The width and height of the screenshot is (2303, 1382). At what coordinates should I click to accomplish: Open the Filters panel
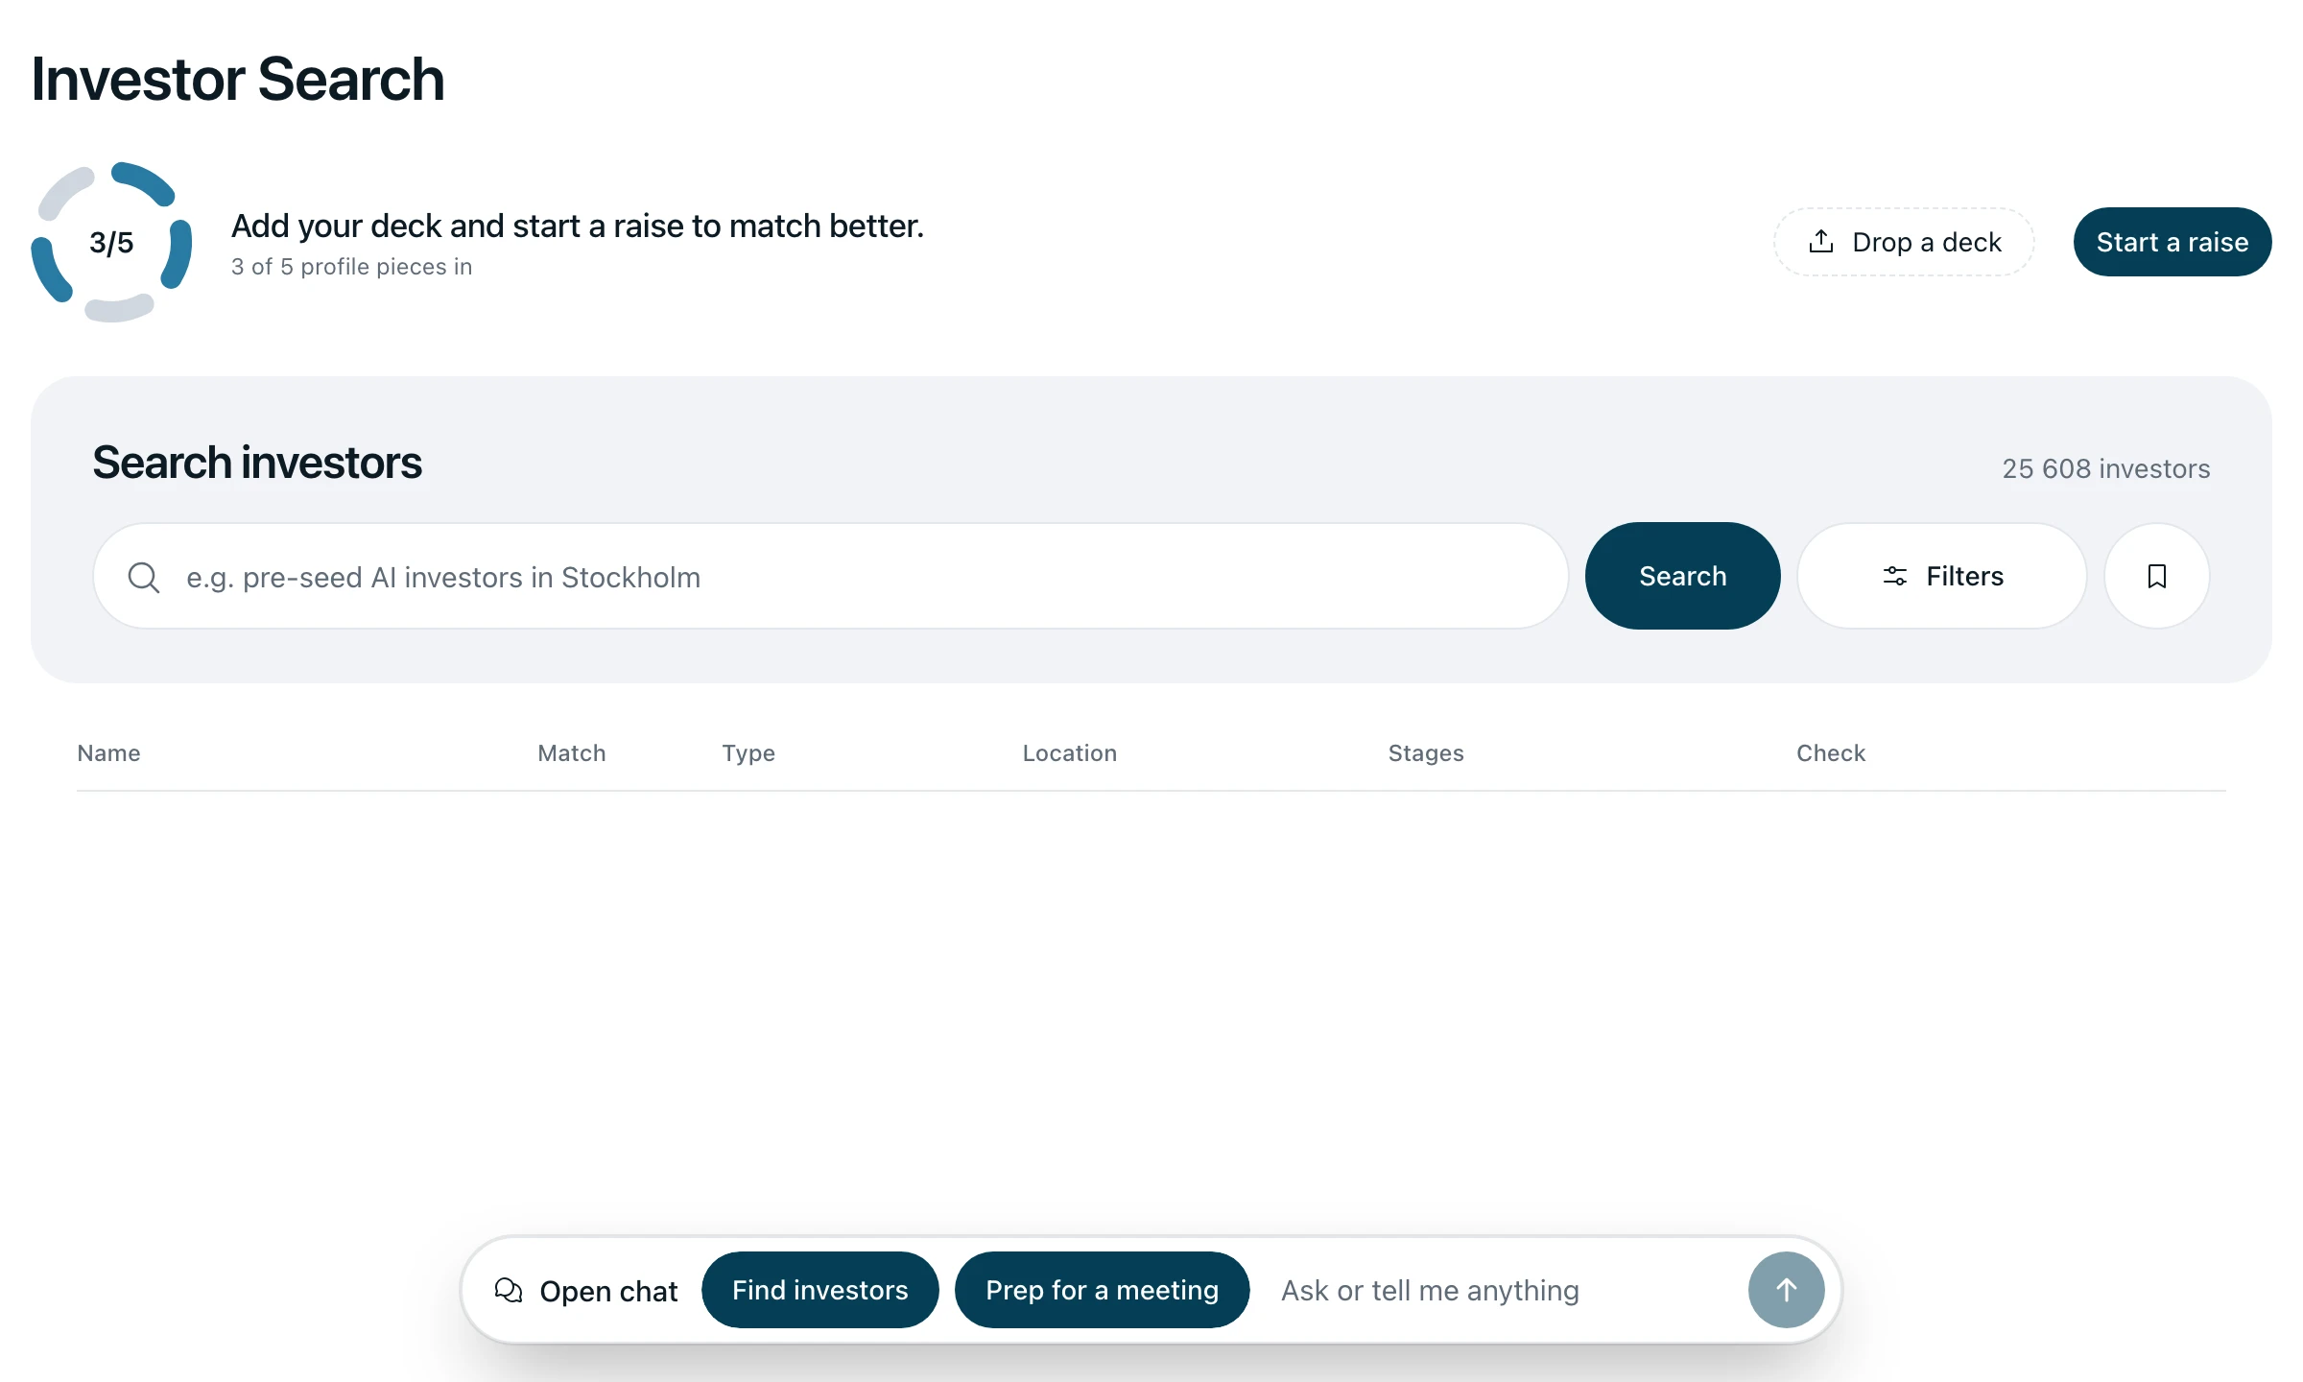coord(1942,576)
